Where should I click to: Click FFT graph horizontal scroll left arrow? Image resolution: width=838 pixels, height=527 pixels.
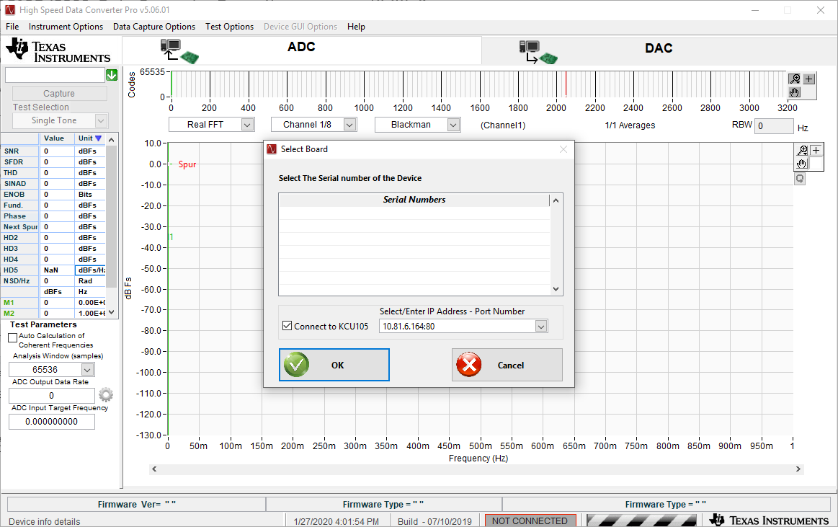154,469
